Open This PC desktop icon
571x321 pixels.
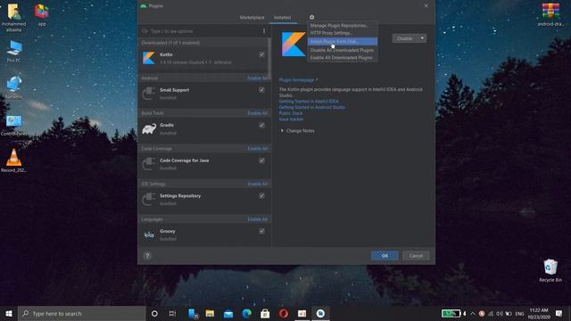pos(14,52)
